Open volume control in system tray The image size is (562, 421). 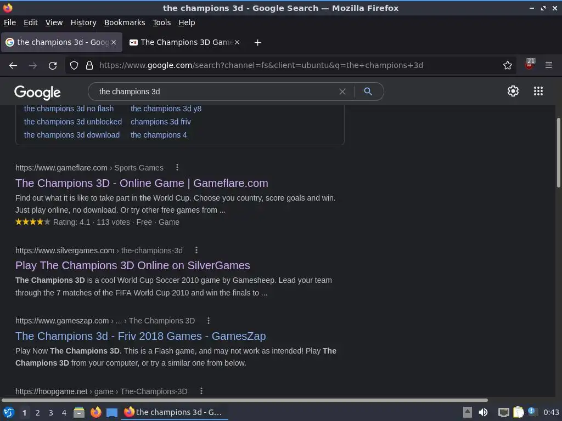483,412
